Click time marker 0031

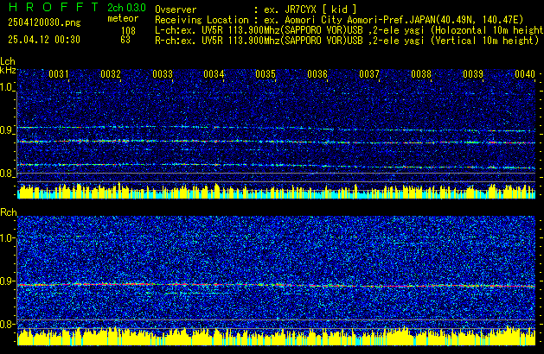59,74
